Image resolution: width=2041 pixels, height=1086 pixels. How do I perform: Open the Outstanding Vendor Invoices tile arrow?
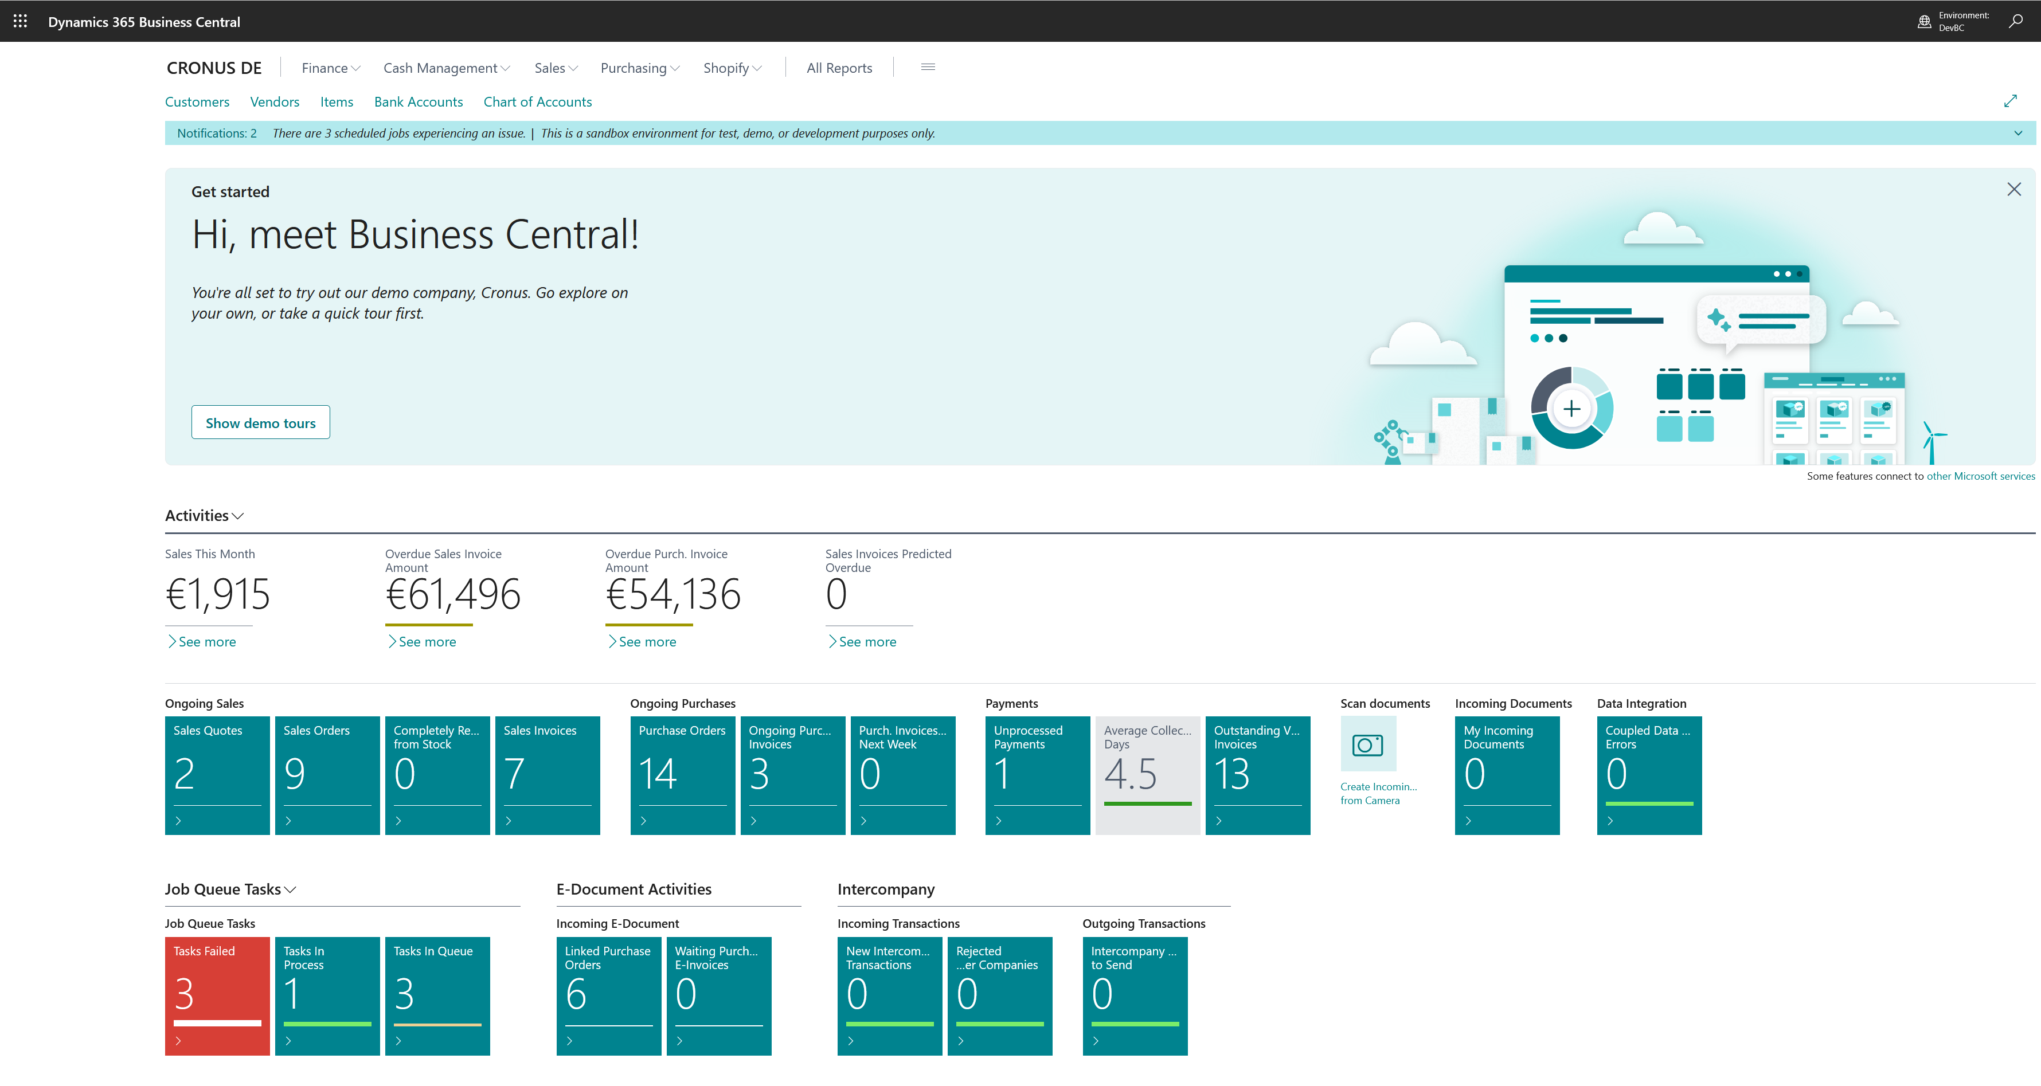click(x=1218, y=821)
